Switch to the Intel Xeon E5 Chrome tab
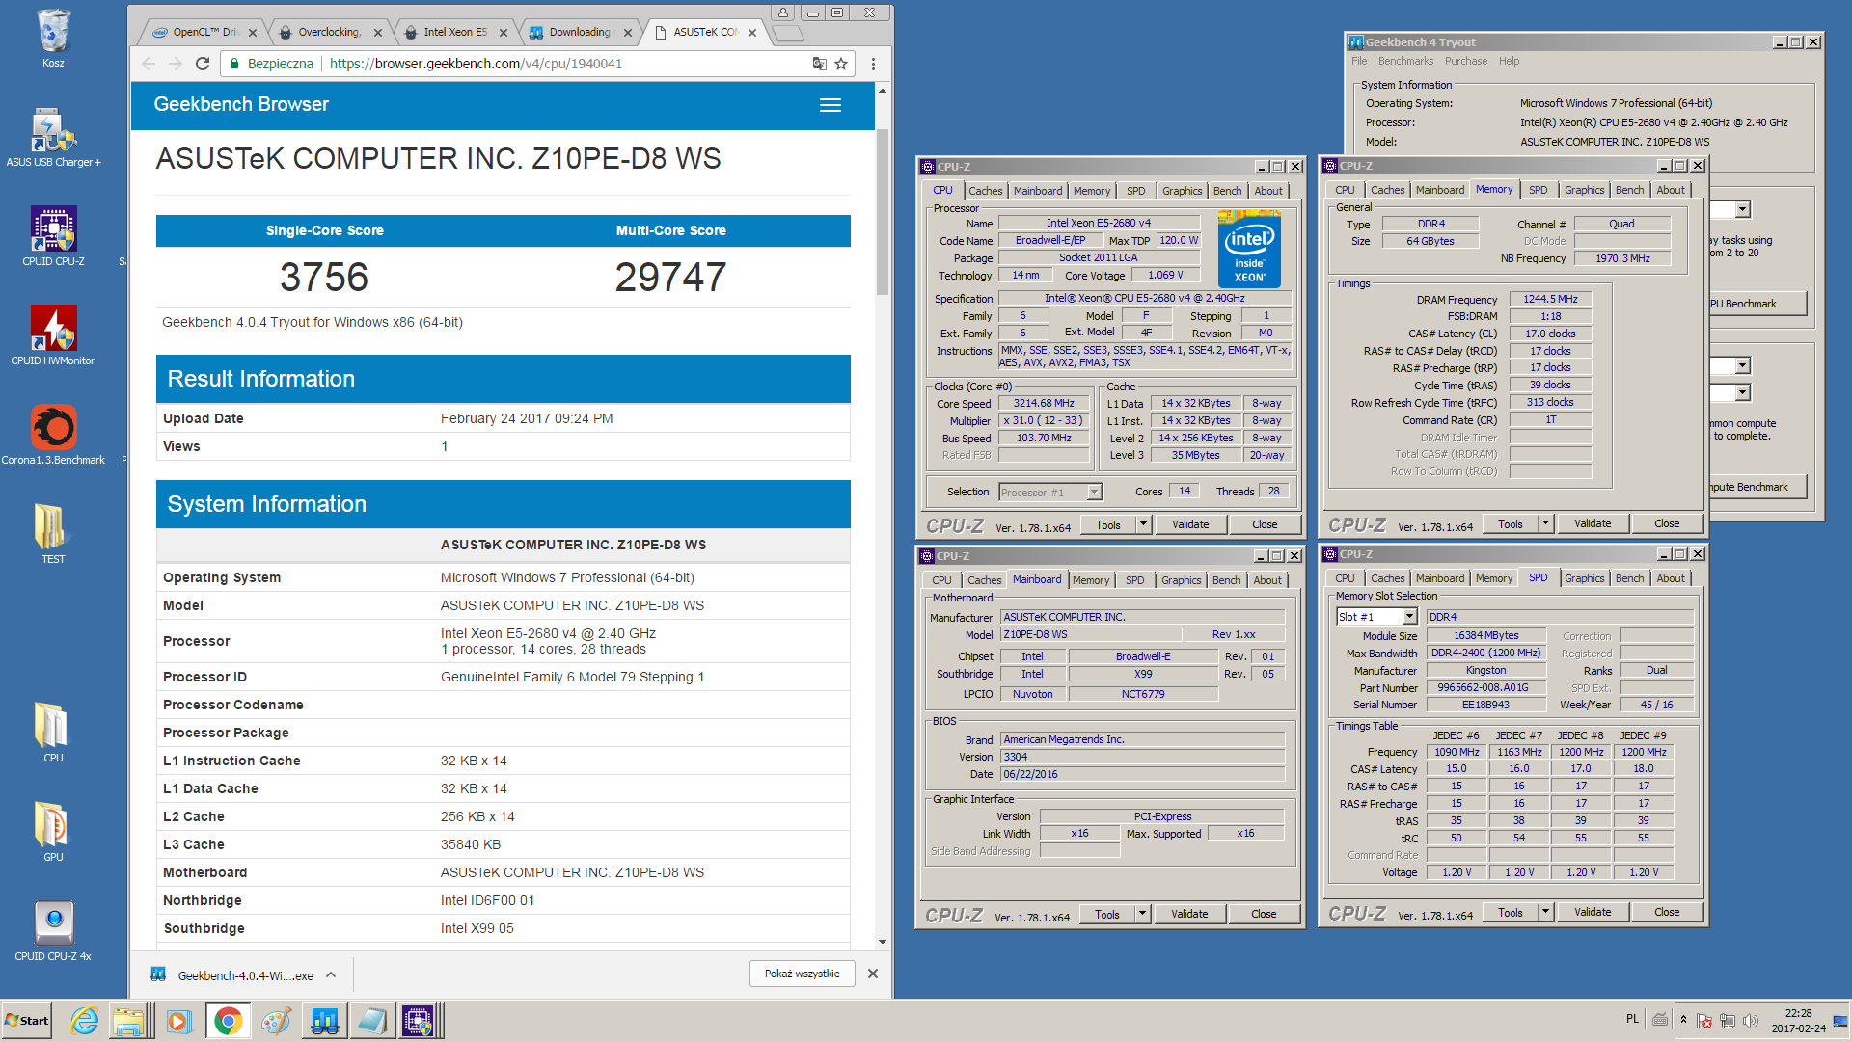The height and width of the screenshot is (1041, 1852). pos(455,32)
